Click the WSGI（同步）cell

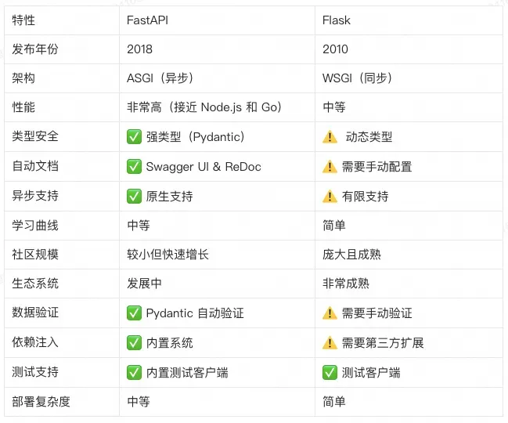tap(357, 78)
